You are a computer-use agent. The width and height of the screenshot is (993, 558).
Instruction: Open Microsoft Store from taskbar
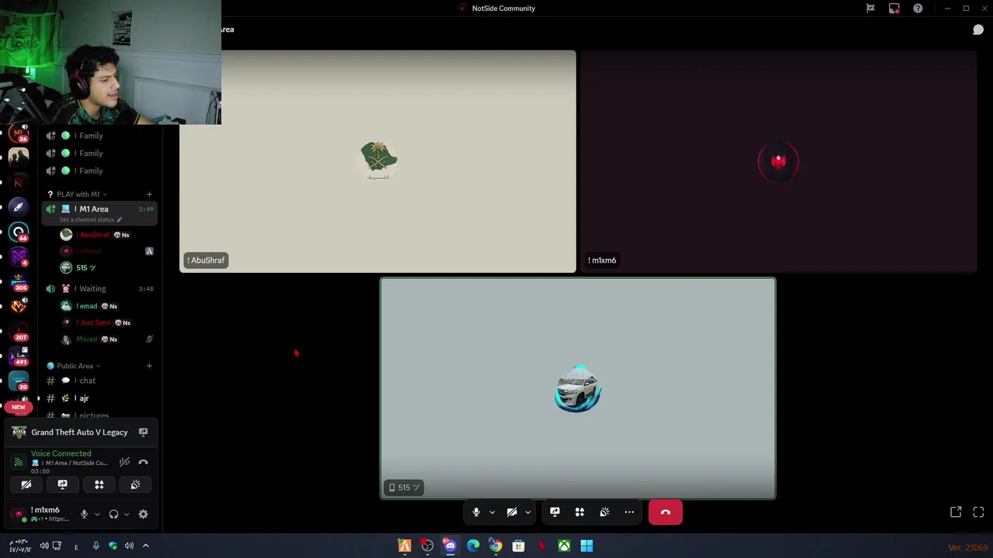click(518, 546)
